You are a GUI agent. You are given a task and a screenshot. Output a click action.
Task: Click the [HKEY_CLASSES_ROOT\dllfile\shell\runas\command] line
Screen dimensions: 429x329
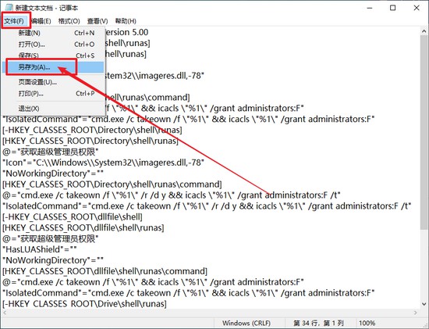click(x=105, y=271)
